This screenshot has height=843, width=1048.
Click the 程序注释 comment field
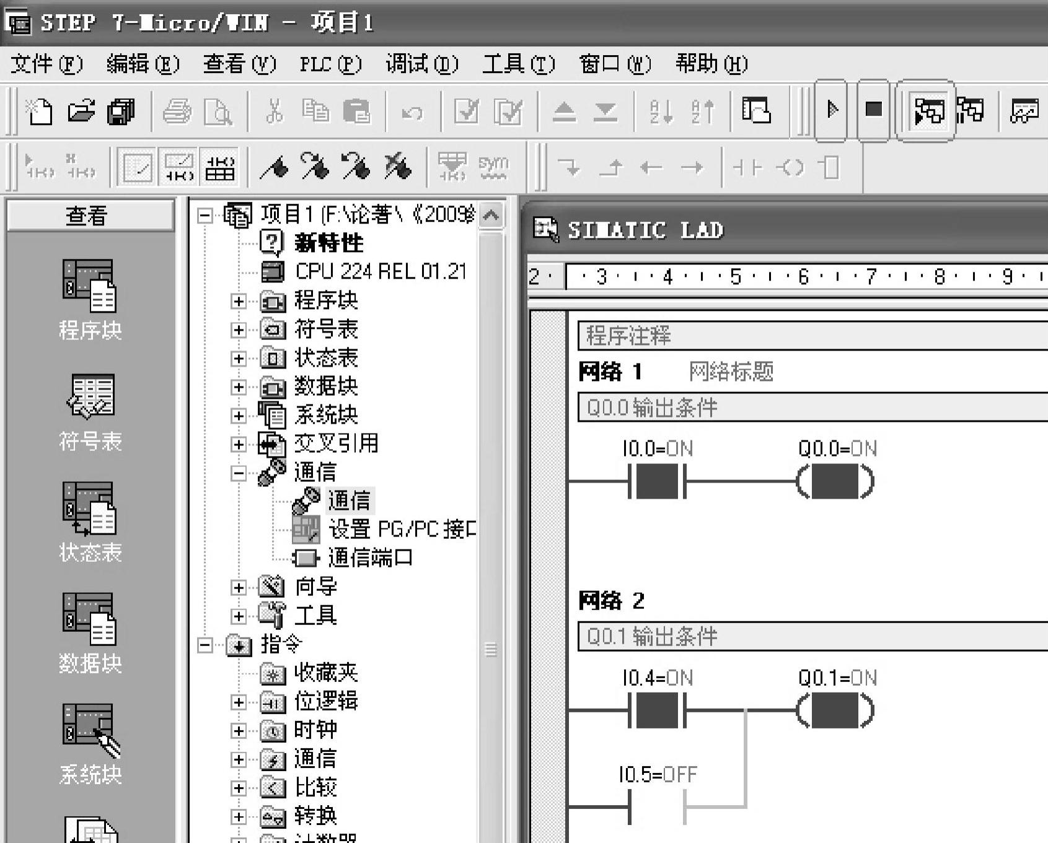coord(812,336)
